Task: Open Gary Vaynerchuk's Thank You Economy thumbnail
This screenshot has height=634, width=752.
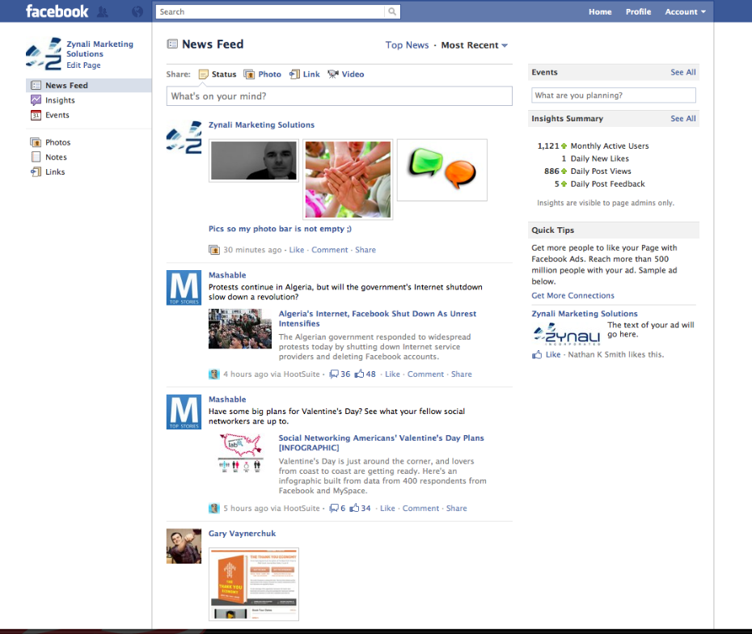Action: pos(254,584)
